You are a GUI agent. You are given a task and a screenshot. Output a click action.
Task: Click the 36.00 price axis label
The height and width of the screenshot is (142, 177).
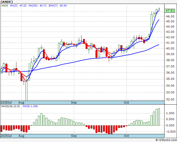tap(170, 73)
